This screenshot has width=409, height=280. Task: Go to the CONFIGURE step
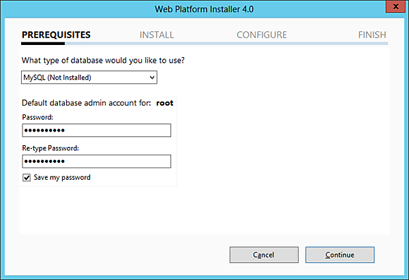(262, 35)
